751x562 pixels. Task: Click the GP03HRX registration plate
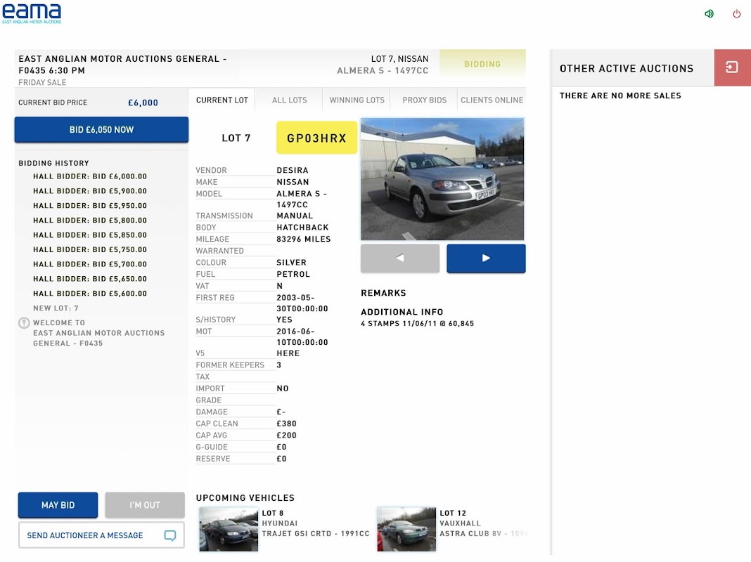(316, 138)
